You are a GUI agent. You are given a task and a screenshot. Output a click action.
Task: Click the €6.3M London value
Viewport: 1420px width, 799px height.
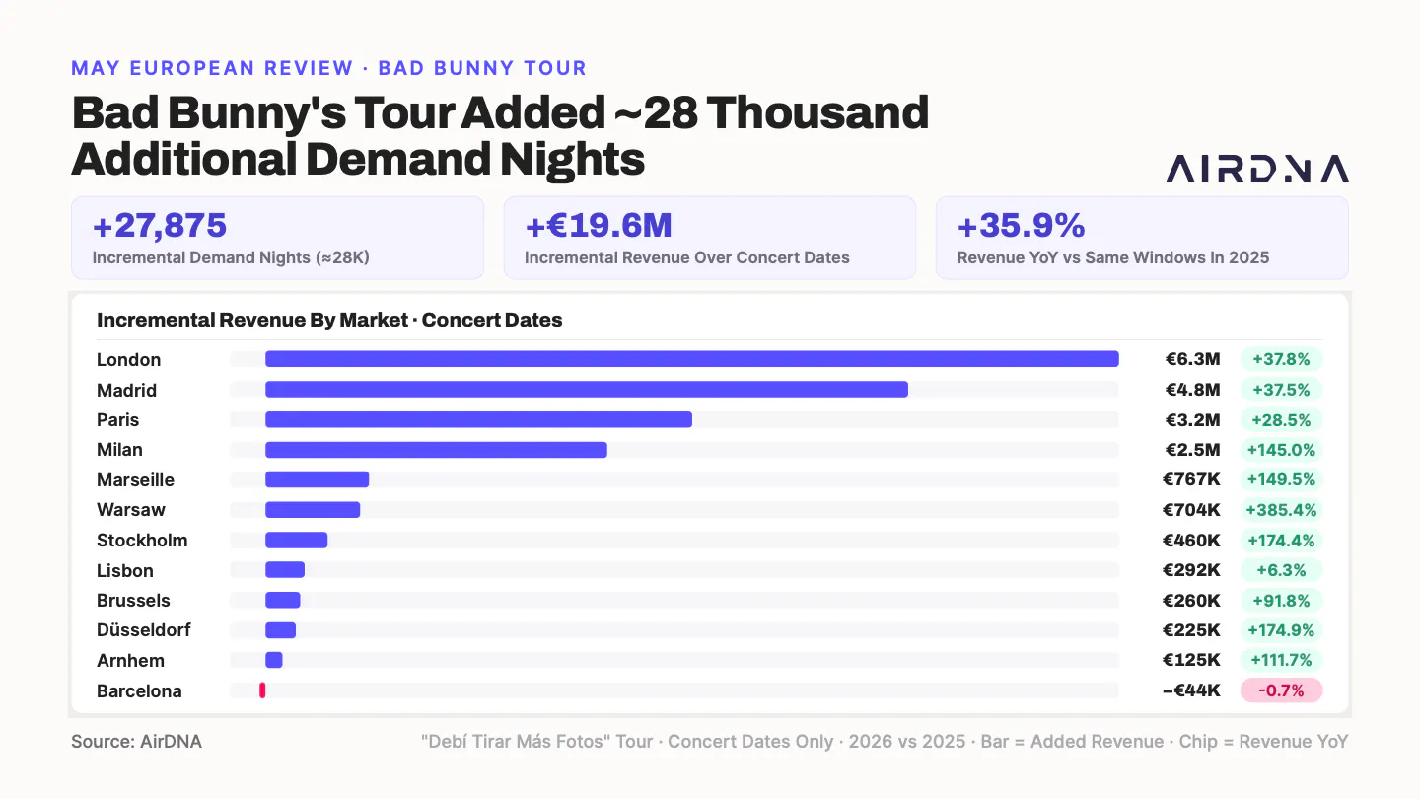coord(1192,360)
